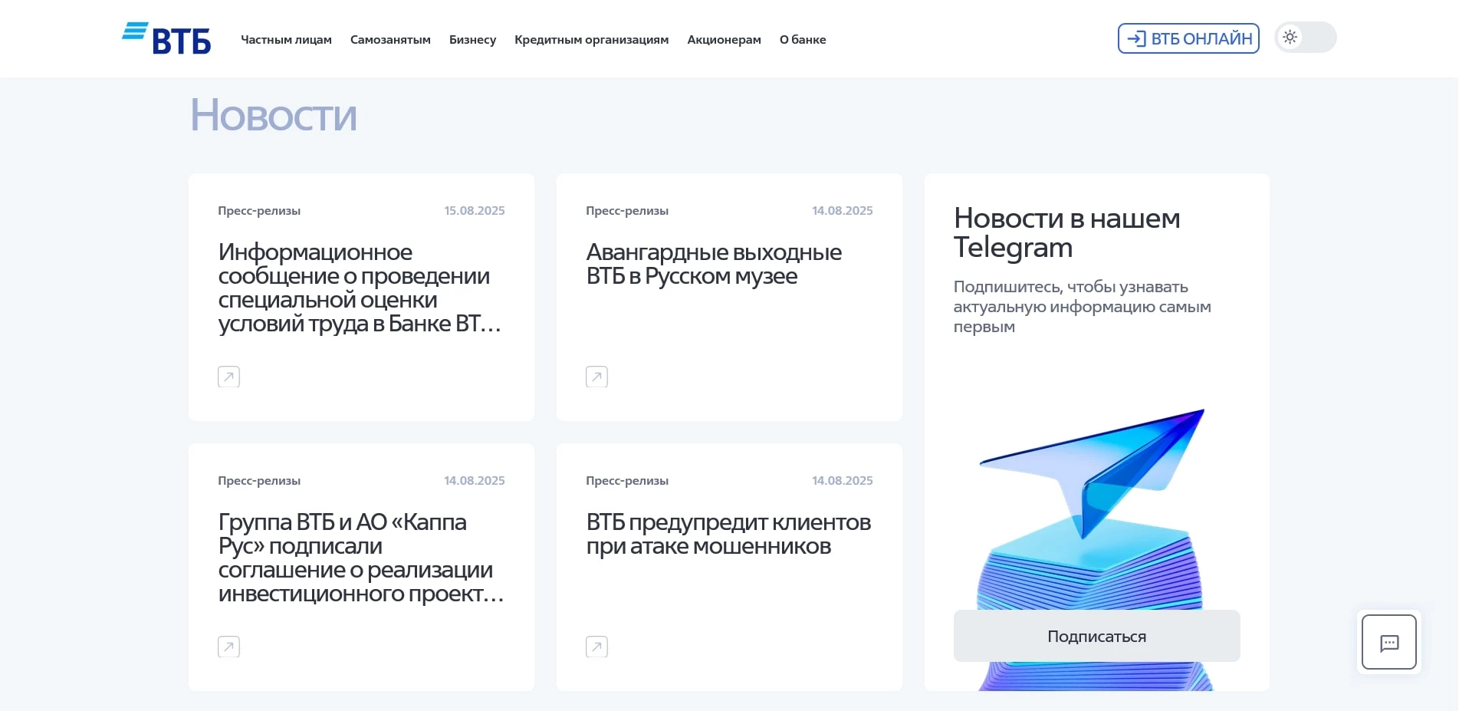1459x711 pixels.
Task: Open the Частным лицам menu
Action: pos(286,39)
